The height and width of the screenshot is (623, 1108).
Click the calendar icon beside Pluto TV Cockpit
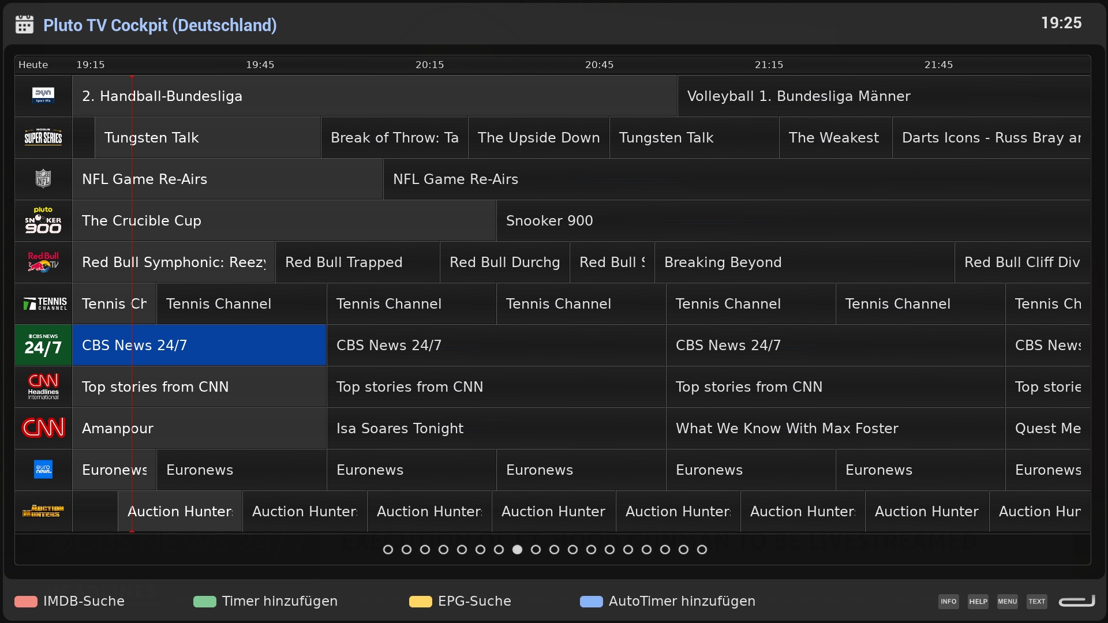pos(24,24)
